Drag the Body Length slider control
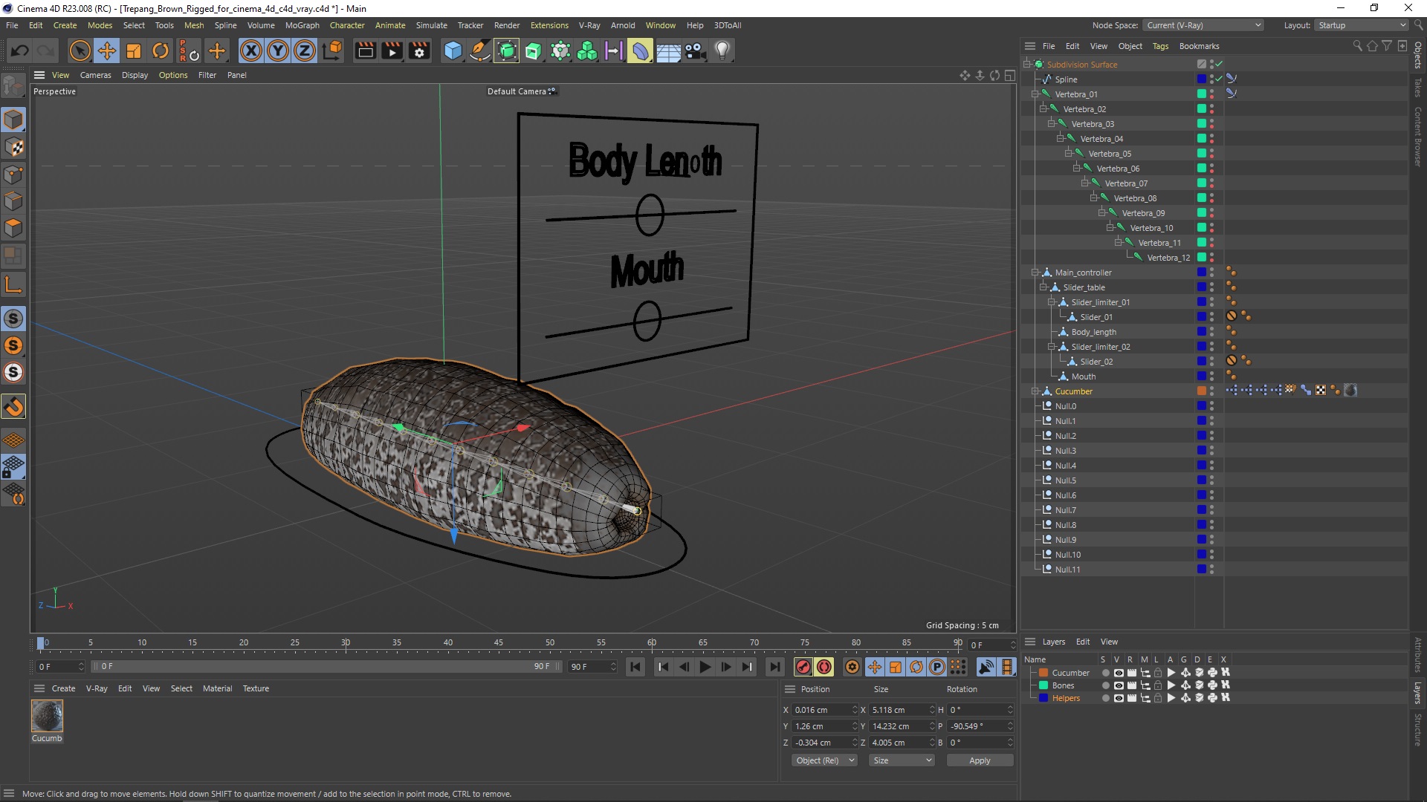This screenshot has height=802, width=1427. (646, 213)
